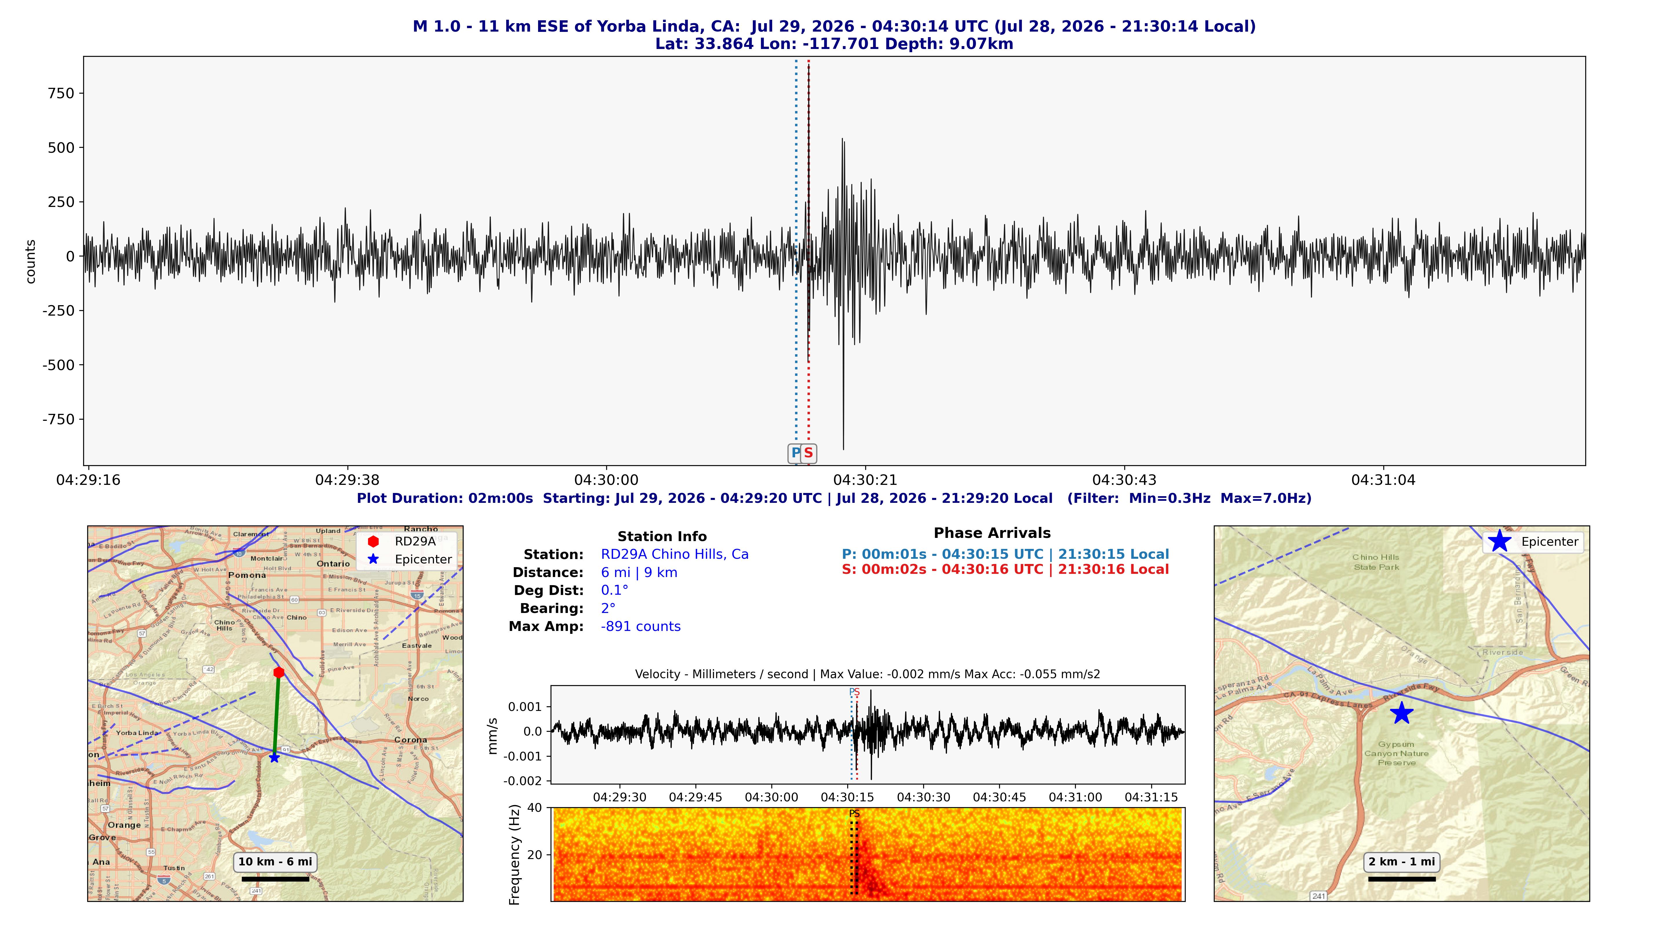The width and height of the screenshot is (1669, 939).
Task: Click the 'Pomona' city label on the regional map
Action: pos(247,576)
